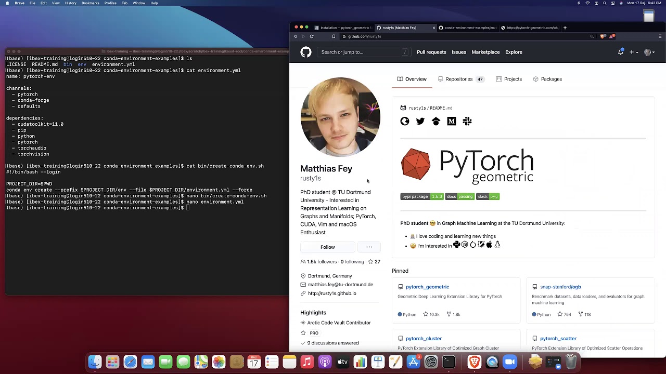Image resolution: width=666 pixels, height=374 pixels.
Task: Click the email matthias.fey@tu-dortmund.de
Action: (x=340, y=285)
